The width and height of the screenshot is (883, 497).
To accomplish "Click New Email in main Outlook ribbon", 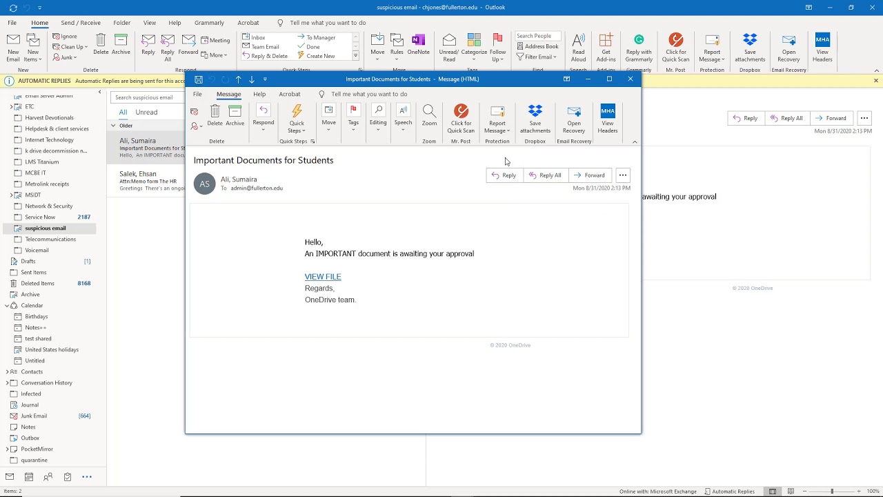I will click(13, 48).
